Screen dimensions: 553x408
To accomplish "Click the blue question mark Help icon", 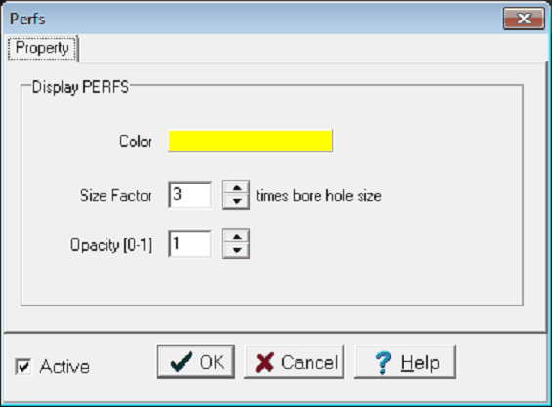I will pos(383,362).
